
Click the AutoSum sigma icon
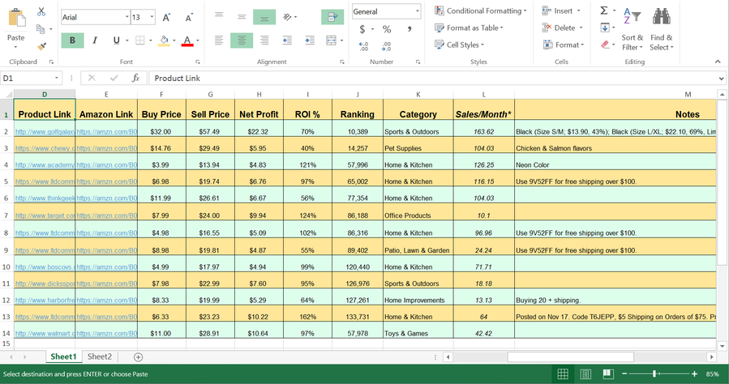(x=604, y=11)
